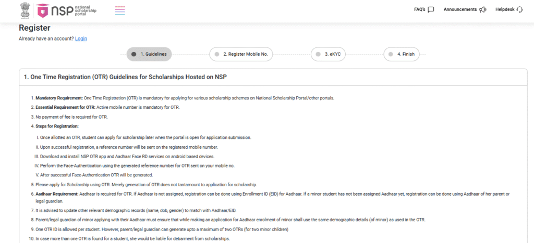Click the national emblem of India logo
This screenshot has height=243, width=534.
point(25,10)
